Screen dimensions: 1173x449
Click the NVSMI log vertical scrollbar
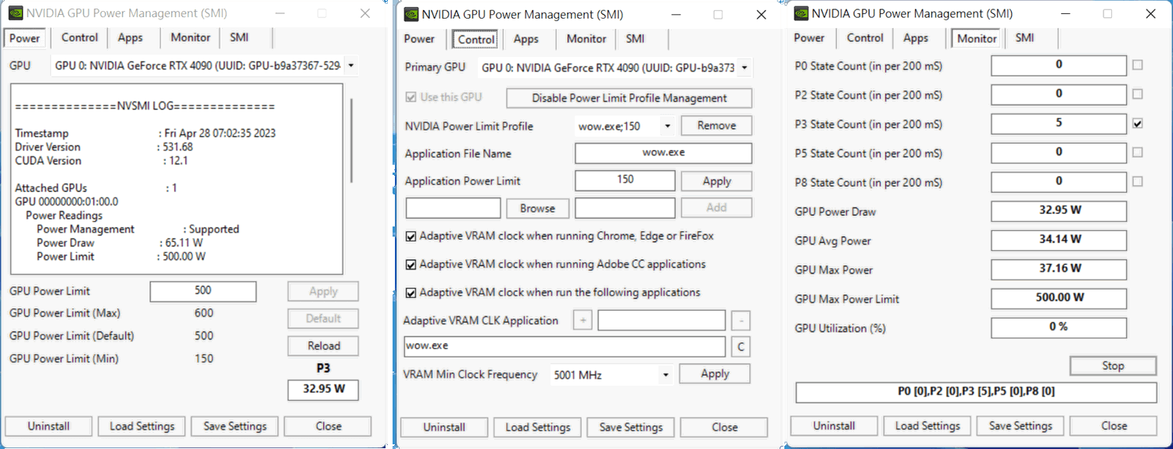pyautogui.click(x=352, y=141)
